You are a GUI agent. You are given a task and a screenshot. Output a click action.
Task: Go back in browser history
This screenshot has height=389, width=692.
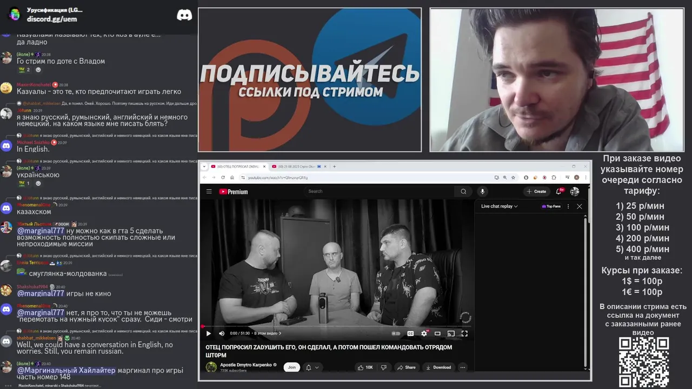click(x=204, y=177)
